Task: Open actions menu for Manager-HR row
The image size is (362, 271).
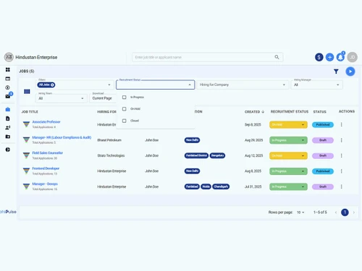Action: [x=341, y=140]
